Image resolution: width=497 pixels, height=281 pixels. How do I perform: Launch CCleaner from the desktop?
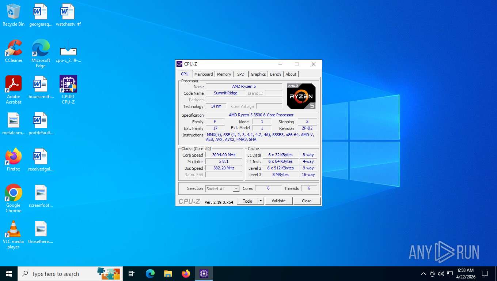point(14,51)
